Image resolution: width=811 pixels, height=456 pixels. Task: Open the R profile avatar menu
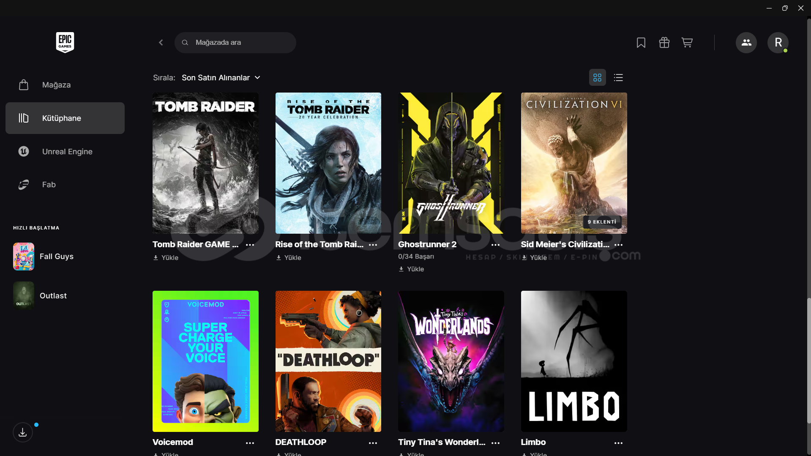(778, 43)
